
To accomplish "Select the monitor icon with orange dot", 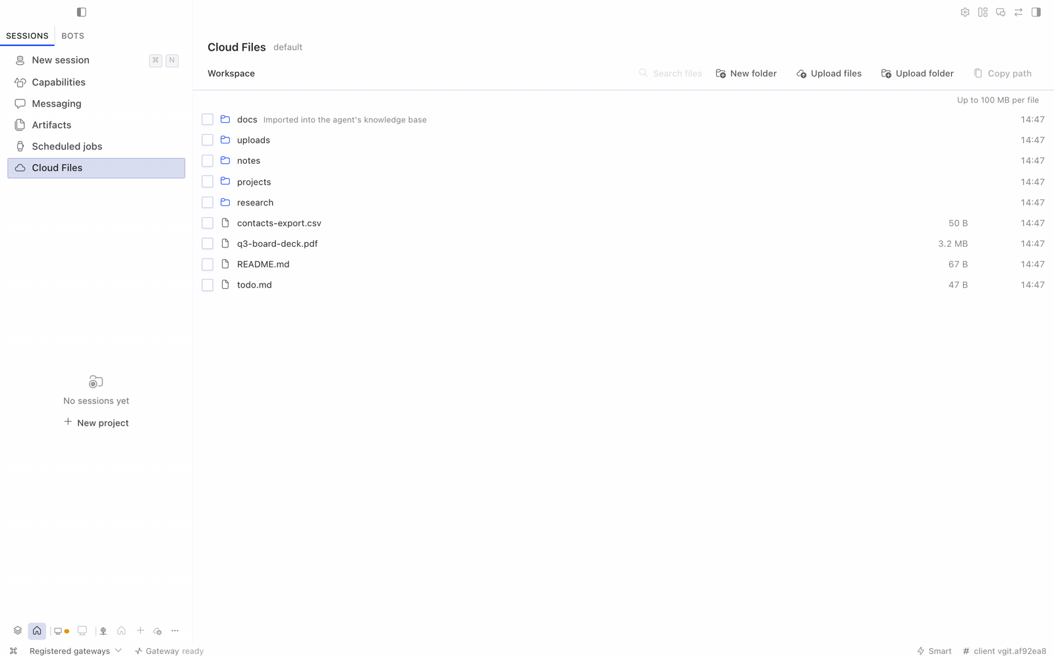I will (61, 631).
